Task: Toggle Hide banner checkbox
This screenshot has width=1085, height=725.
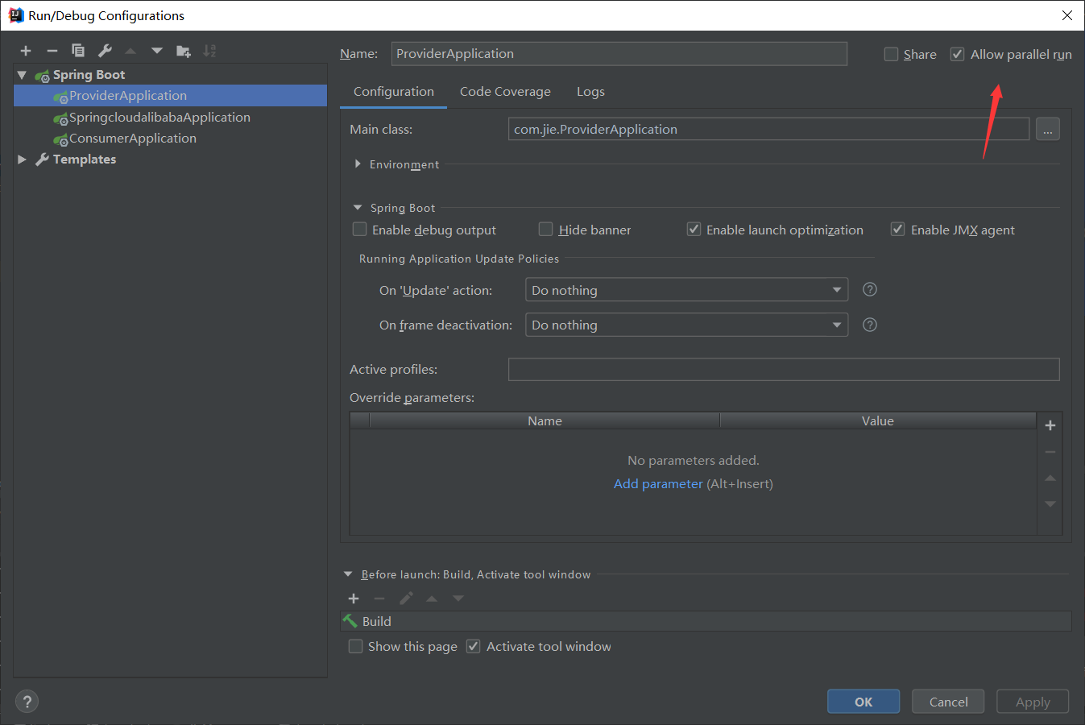Action: (545, 230)
